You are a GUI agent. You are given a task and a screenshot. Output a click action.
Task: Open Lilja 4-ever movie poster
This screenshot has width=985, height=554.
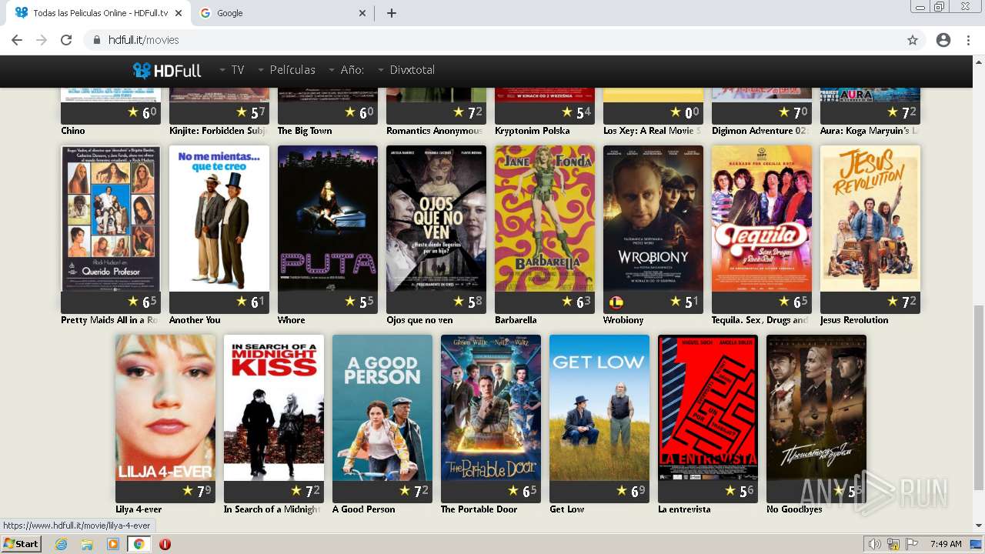coord(165,408)
